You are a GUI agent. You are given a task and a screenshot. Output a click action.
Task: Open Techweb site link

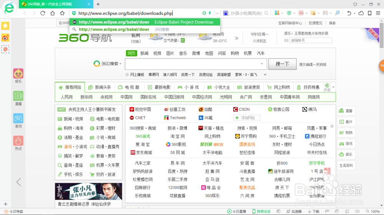[175, 118]
